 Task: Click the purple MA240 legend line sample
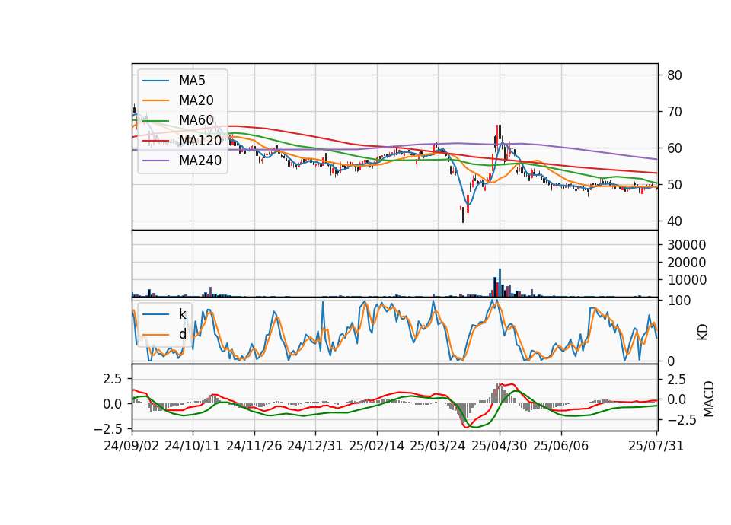point(155,161)
